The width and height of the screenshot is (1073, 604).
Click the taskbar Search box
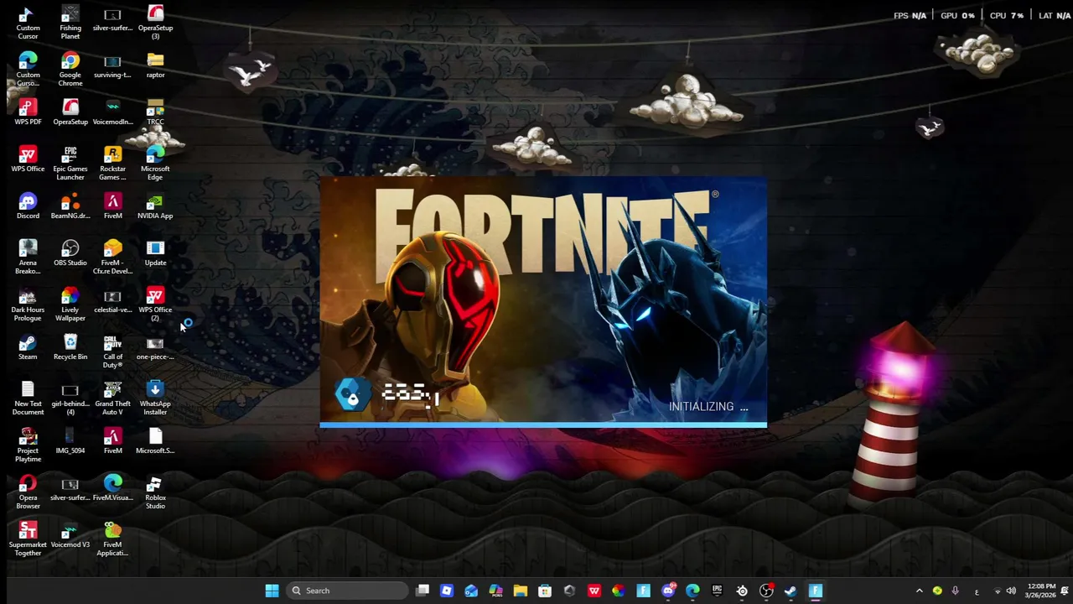pos(347,591)
